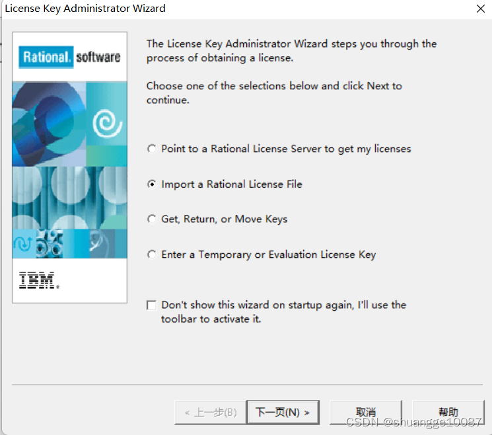
Task: Click the frosted circles artwork panel
Action: (69, 198)
